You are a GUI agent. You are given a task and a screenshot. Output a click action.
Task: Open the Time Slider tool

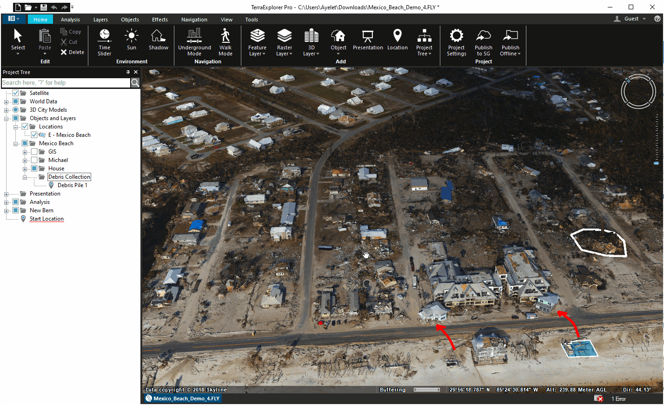[x=104, y=42]
